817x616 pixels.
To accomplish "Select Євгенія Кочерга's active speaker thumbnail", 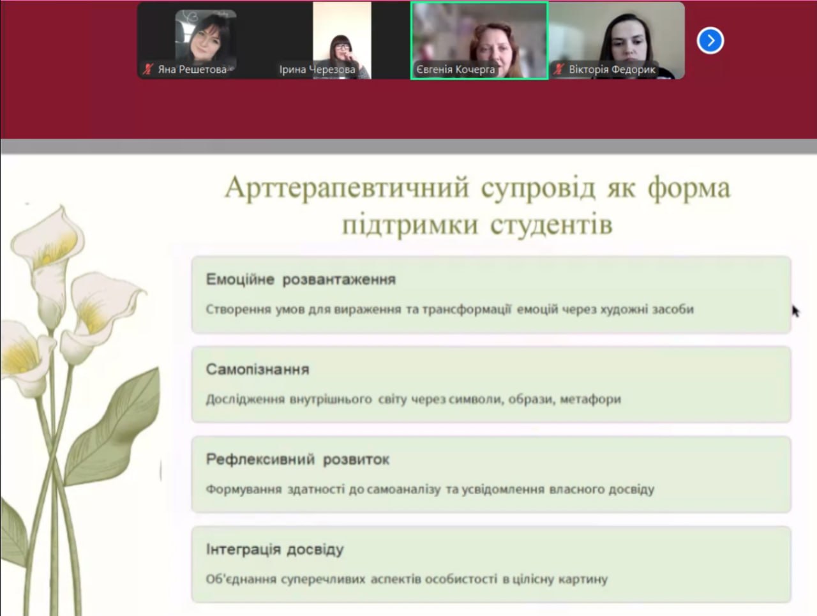I will 479,40.
